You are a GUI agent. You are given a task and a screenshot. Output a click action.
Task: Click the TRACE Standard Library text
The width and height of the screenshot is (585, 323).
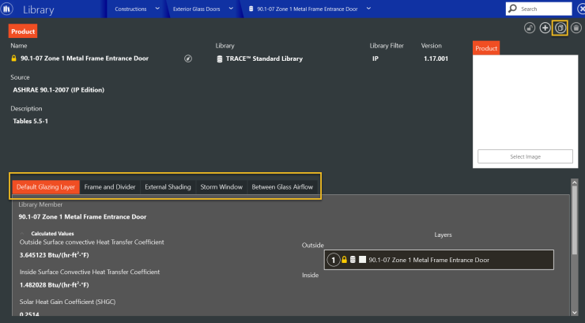tap(264, 59)
